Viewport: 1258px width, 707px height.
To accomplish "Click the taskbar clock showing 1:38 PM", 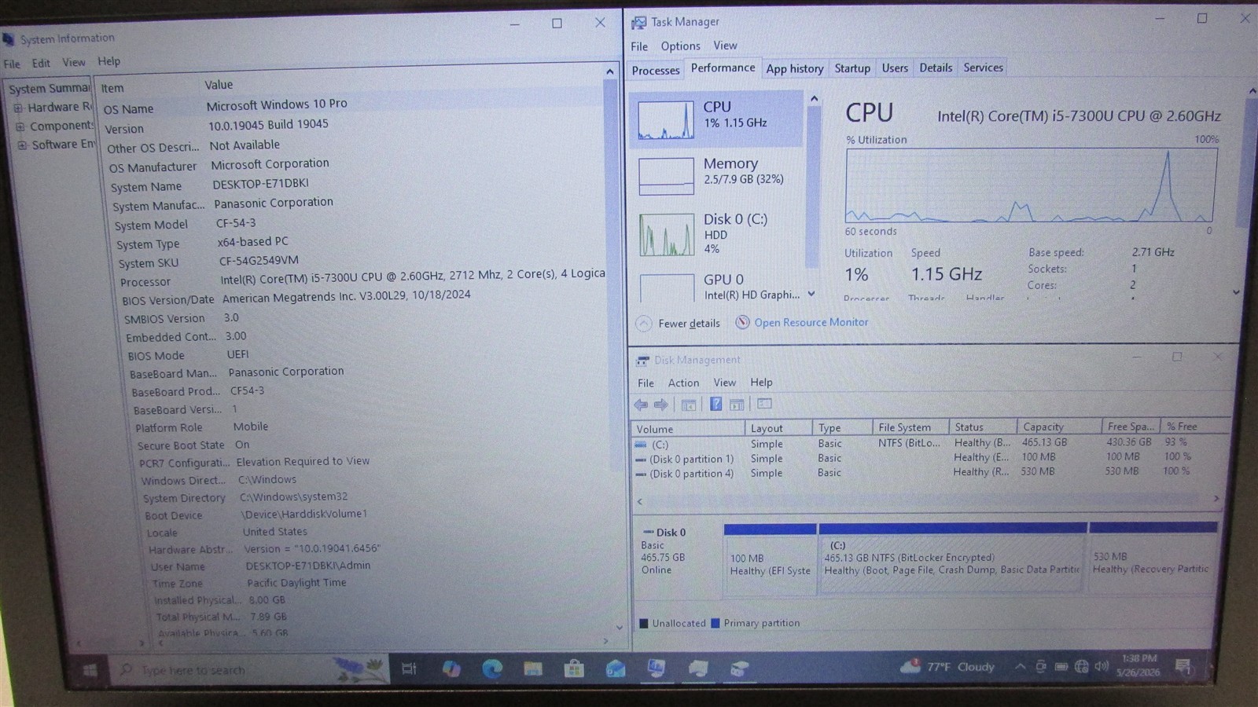I will click(x=1139, y=666).
